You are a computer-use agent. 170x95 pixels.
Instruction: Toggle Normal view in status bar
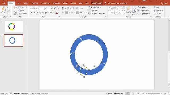point(128,93)
